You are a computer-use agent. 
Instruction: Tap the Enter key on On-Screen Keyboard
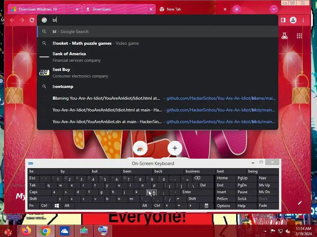pyautogui.click(x=197, y=192)
